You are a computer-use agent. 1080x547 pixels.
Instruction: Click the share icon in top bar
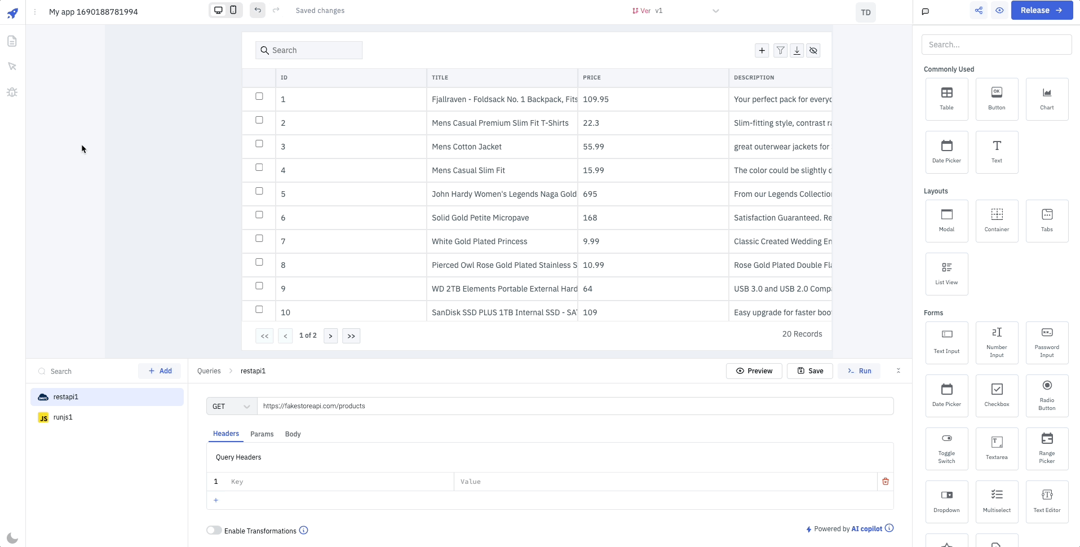(x=979, y=10)
